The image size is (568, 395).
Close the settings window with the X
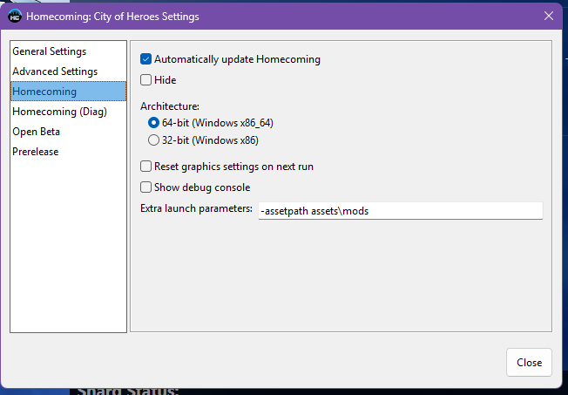(548, 16)
